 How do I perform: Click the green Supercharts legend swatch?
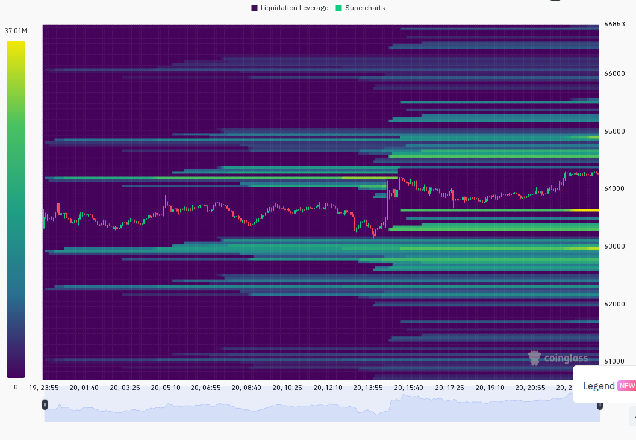pos(338,8)
